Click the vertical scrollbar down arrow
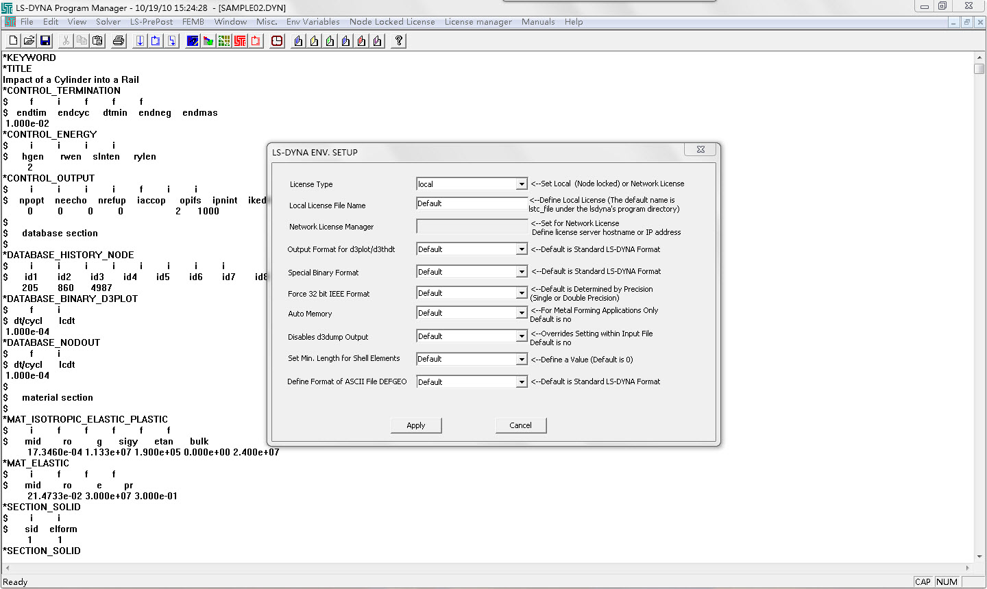Image resolution: width=987 pixels, height=589 pixels. point(979,556)
